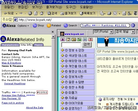Expand ④ 개인홈 테스트 menu item
The image size is (138, 111).
tap(77, 66)
